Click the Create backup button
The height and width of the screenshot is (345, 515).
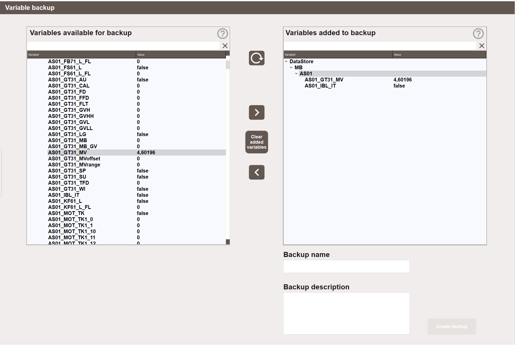pyautogui.click(x=452, y=326)
